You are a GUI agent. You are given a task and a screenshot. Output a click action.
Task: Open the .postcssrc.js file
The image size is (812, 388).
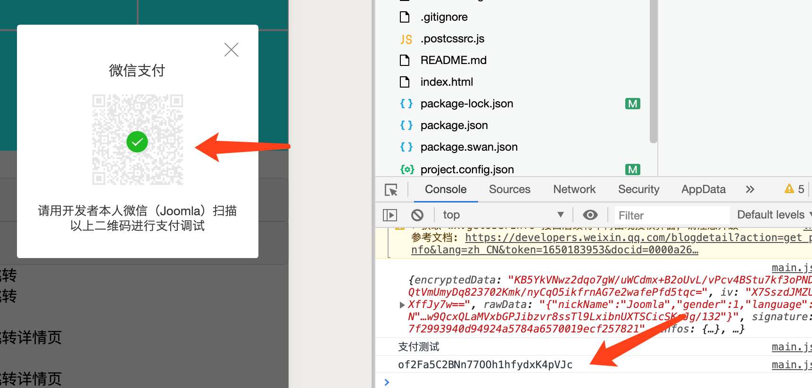(x=452, y=39)
